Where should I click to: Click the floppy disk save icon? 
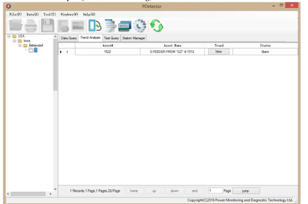47,26
